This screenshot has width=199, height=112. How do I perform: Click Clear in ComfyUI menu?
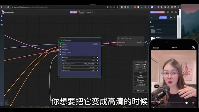point(141,82)
